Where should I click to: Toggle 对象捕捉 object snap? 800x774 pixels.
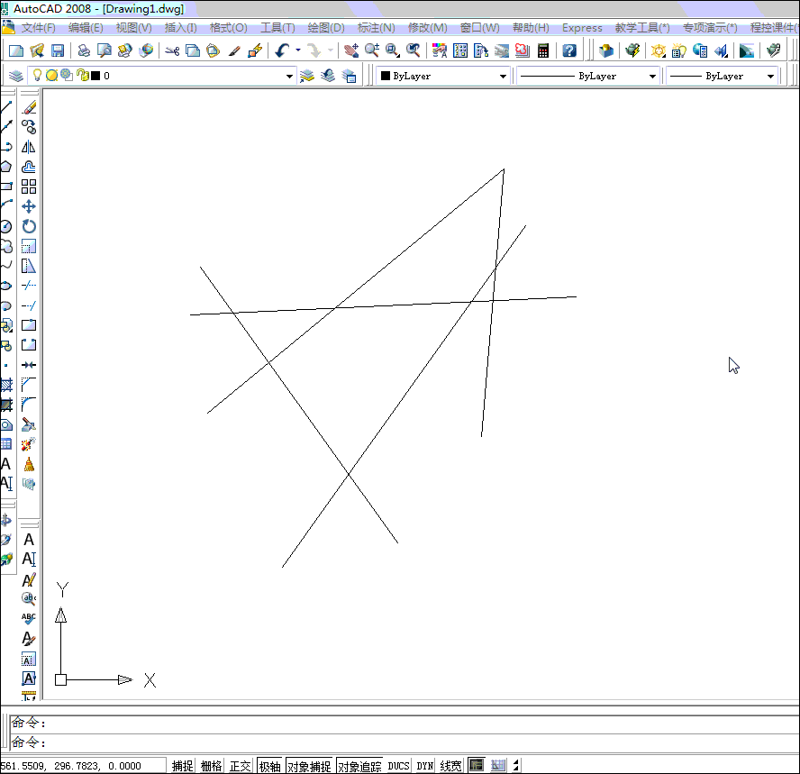pyautogui.click(x=309, y=766)
